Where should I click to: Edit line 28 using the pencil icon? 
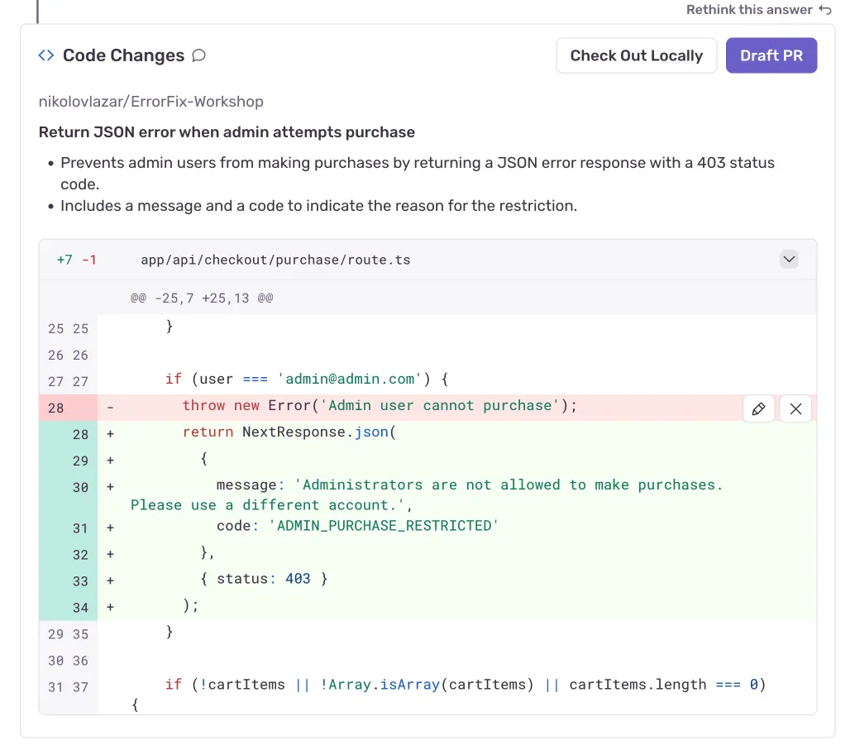click(758, 408)
